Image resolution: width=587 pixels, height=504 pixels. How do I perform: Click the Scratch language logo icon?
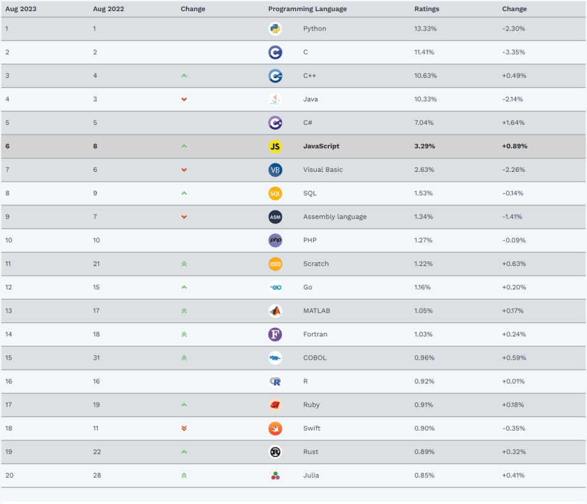click(x=275, y=264)
